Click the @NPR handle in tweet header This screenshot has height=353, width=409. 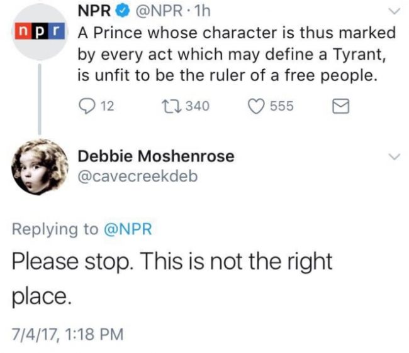click(x=152, y=11)
